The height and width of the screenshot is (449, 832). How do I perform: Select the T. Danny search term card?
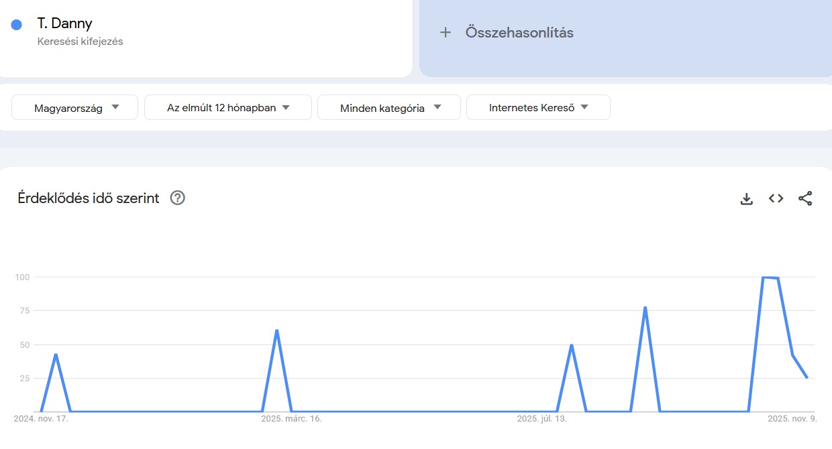[201, 31]
